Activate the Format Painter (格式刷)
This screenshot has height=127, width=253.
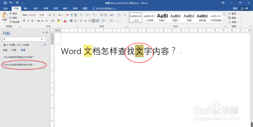tap(11, 22)
